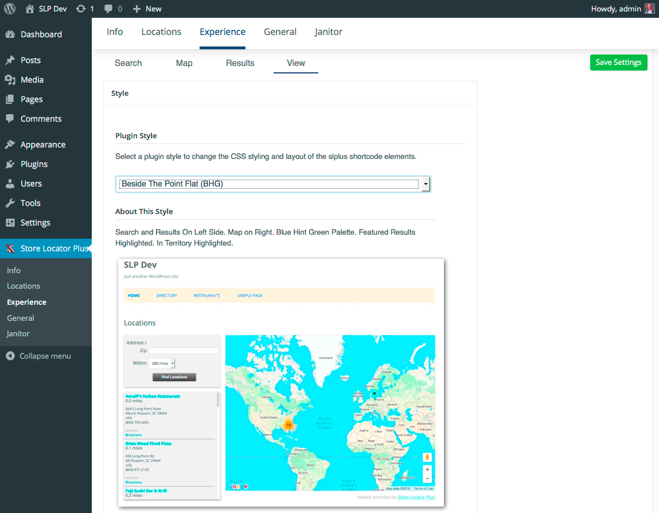Viewport: 659px width, 513px height.
Task: Open the sidebar submenu Janitor link
Action: click(x=18, y=334)
